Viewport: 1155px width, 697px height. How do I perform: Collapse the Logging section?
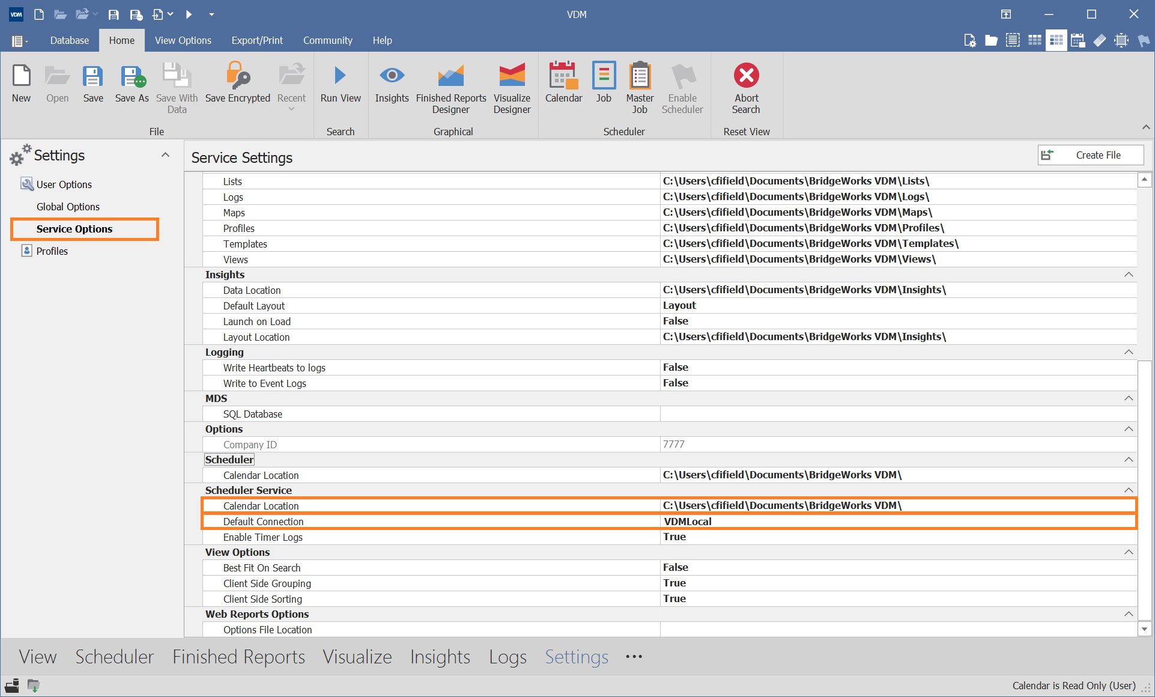(1129, 352)
